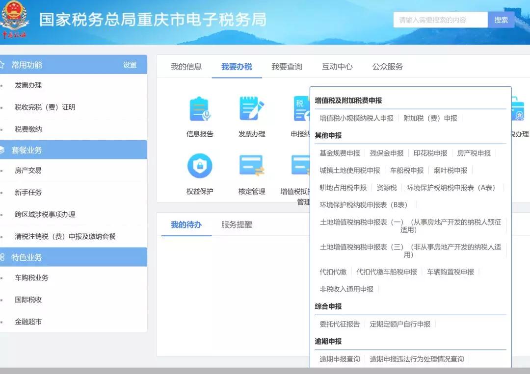Go to 互动中心 tab

pyautogui.click(x=337, y=67)
